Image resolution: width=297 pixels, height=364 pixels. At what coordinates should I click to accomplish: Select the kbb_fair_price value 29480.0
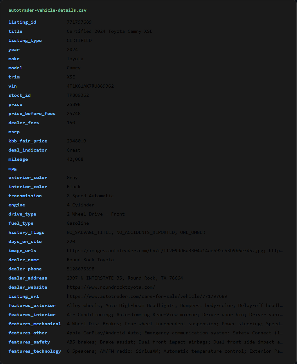tap(76, 141)
